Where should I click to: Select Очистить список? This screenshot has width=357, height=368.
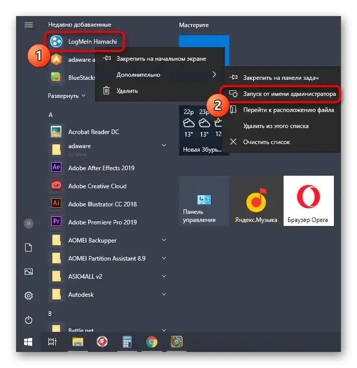(281, 142)
